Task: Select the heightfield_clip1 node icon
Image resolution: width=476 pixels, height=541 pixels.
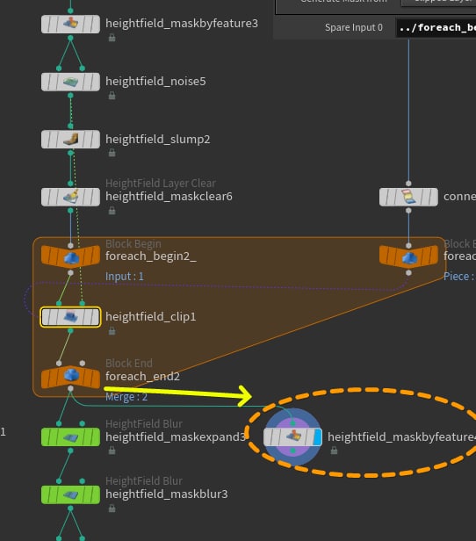Action: coord(71,317)
